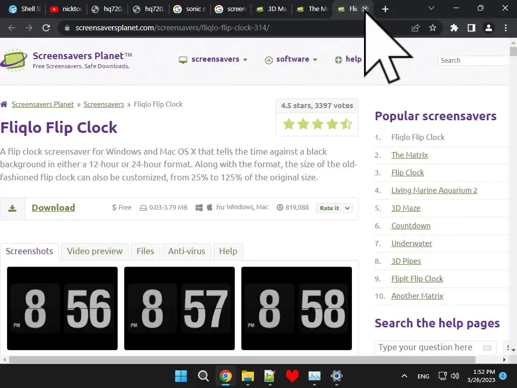Open the 8:57 clock screenshot thumbnail
The height and width of the screenshot is (388, 517).
click(x=179, y=309)
